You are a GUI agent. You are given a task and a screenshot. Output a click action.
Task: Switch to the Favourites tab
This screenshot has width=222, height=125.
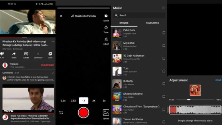tap(152, 23)
